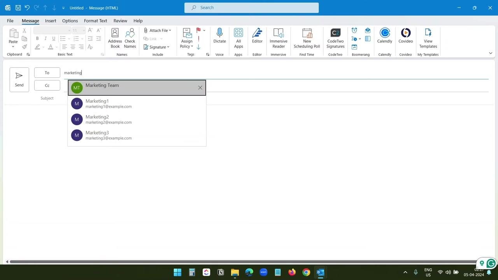Click Check Names icon
The image size is (498, 280).
pyautogui.click(x=130, y=38)
